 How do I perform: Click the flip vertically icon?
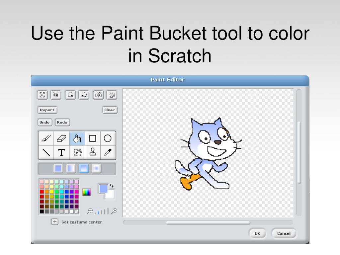coord(112,95)
